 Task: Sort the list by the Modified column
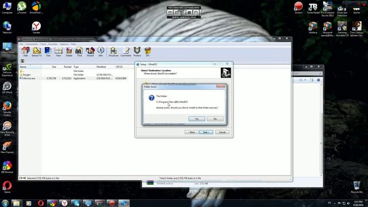105,67
